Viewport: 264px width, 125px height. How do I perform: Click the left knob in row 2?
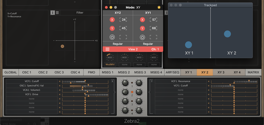(x=125, y=92)
